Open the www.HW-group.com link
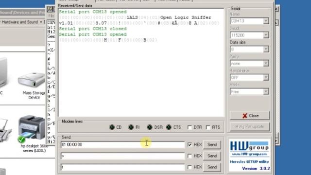The image size is (311, 175). point(249,154)
